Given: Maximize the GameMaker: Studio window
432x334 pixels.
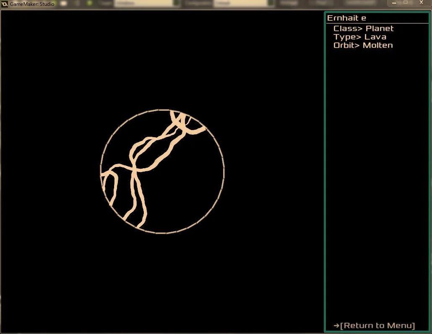Looking at the screenshot, I should click(406, 3).
